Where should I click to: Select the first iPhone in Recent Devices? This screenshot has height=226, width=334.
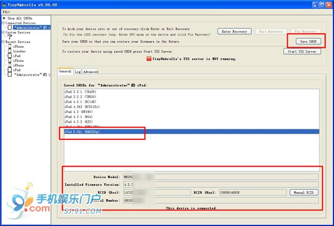tap(16, 47)
